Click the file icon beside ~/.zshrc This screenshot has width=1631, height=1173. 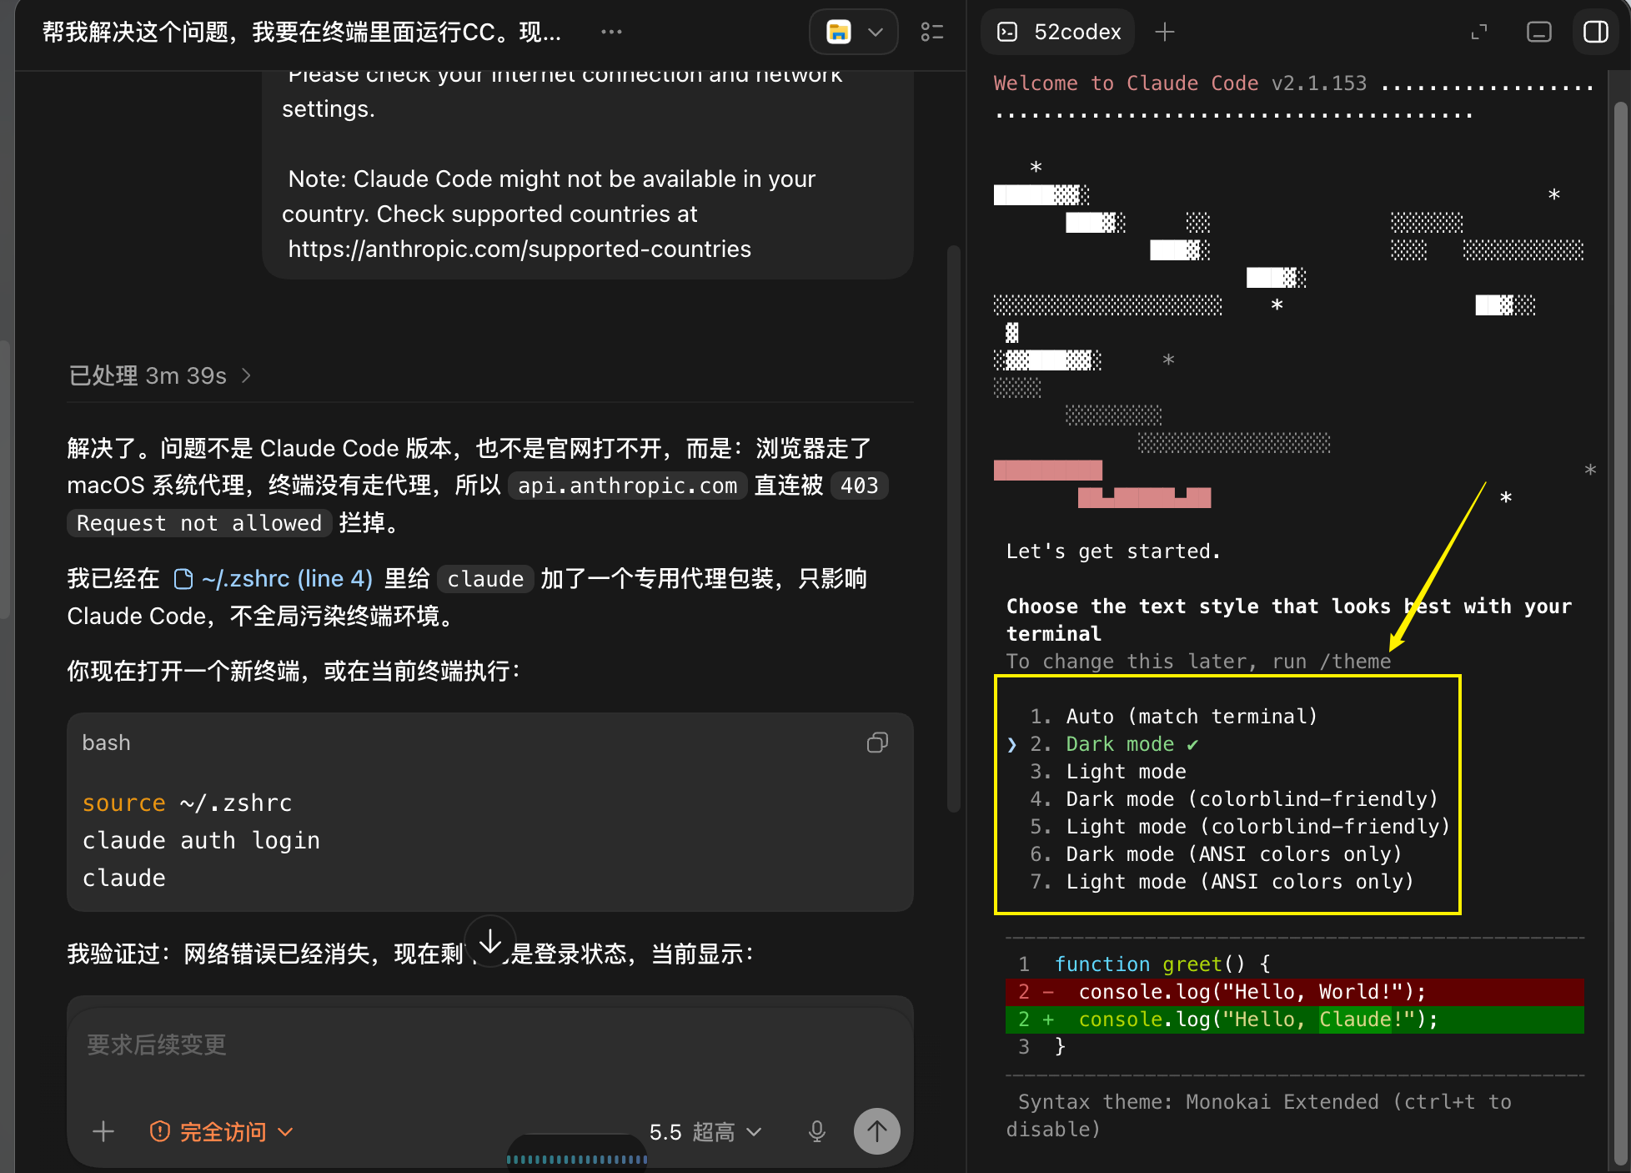[x=183, y=578]
